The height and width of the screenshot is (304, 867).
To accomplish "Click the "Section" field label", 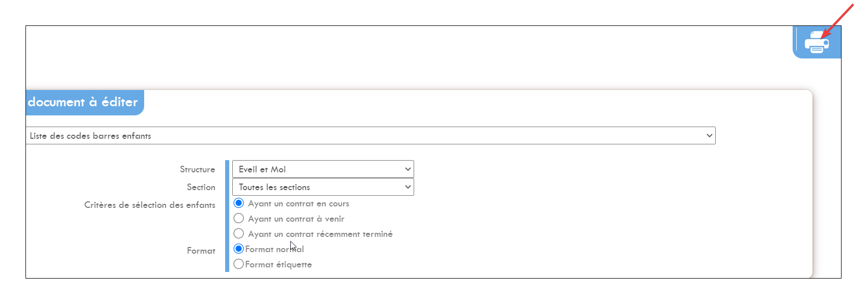I will click(x=201, y=187).
